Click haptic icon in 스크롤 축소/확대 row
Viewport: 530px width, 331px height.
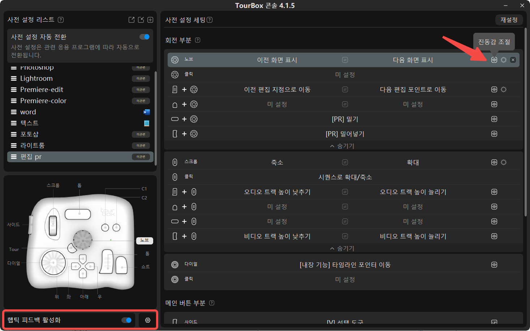point(494,162)
